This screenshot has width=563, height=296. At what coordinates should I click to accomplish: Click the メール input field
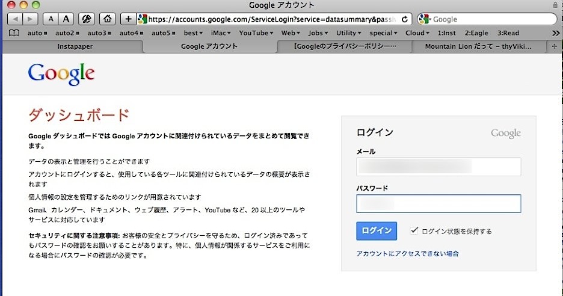point(438,167)
